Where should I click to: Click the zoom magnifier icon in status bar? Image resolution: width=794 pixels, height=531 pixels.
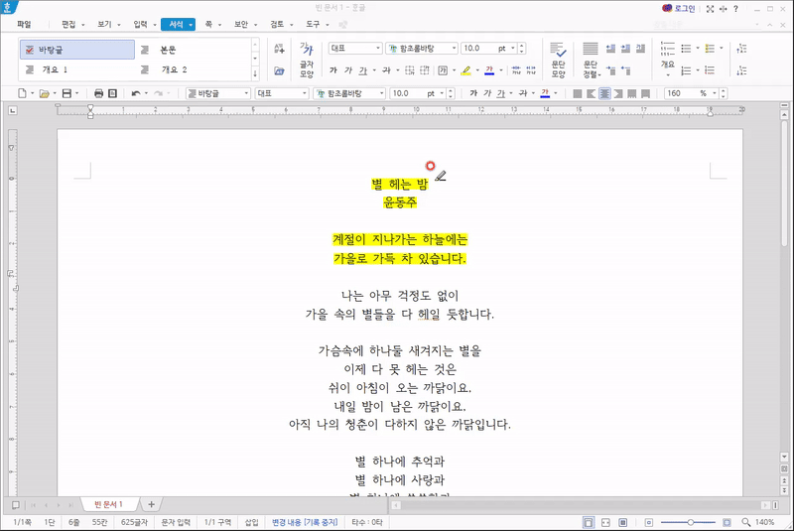(746, 522)
